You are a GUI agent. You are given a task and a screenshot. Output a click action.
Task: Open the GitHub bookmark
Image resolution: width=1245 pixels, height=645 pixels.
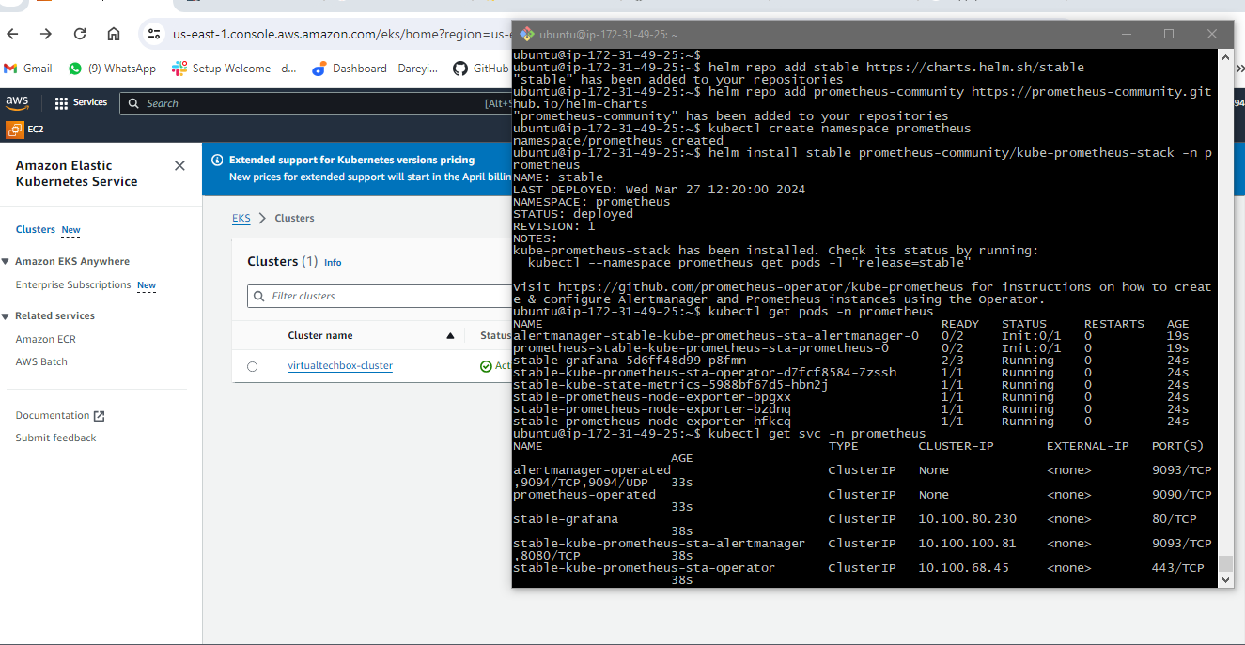click(x=481, y=69)
